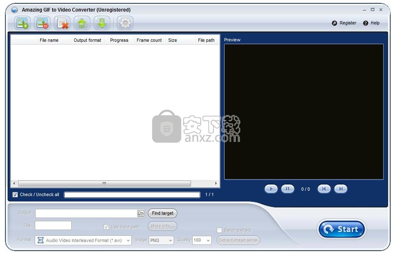Toggle Check / Uncheck all checkbox
The width and height of the screenshot is (394, 254).
[x=15, y=194]
